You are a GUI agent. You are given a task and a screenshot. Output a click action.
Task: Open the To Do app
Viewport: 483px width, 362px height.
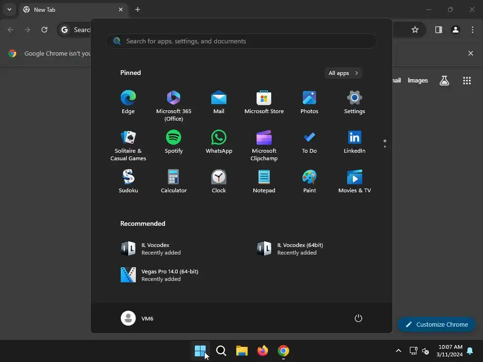coord(309,142)
